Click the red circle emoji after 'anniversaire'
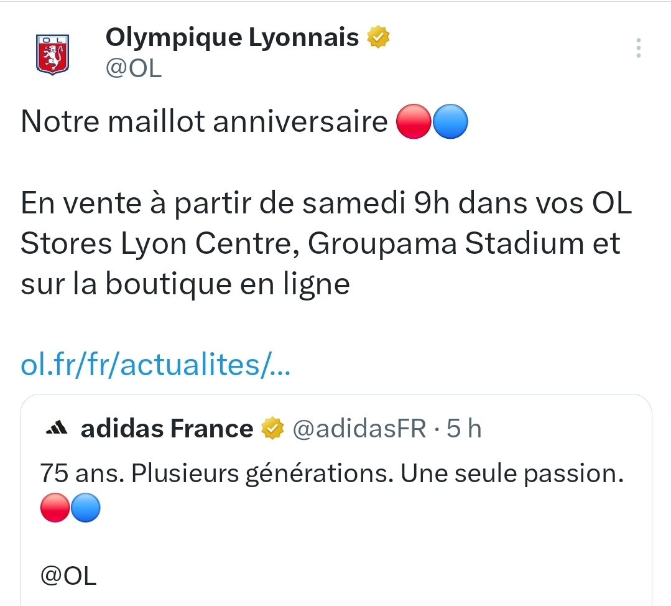The height and width of the screenshot is (606, 671). tap(414, 121)
